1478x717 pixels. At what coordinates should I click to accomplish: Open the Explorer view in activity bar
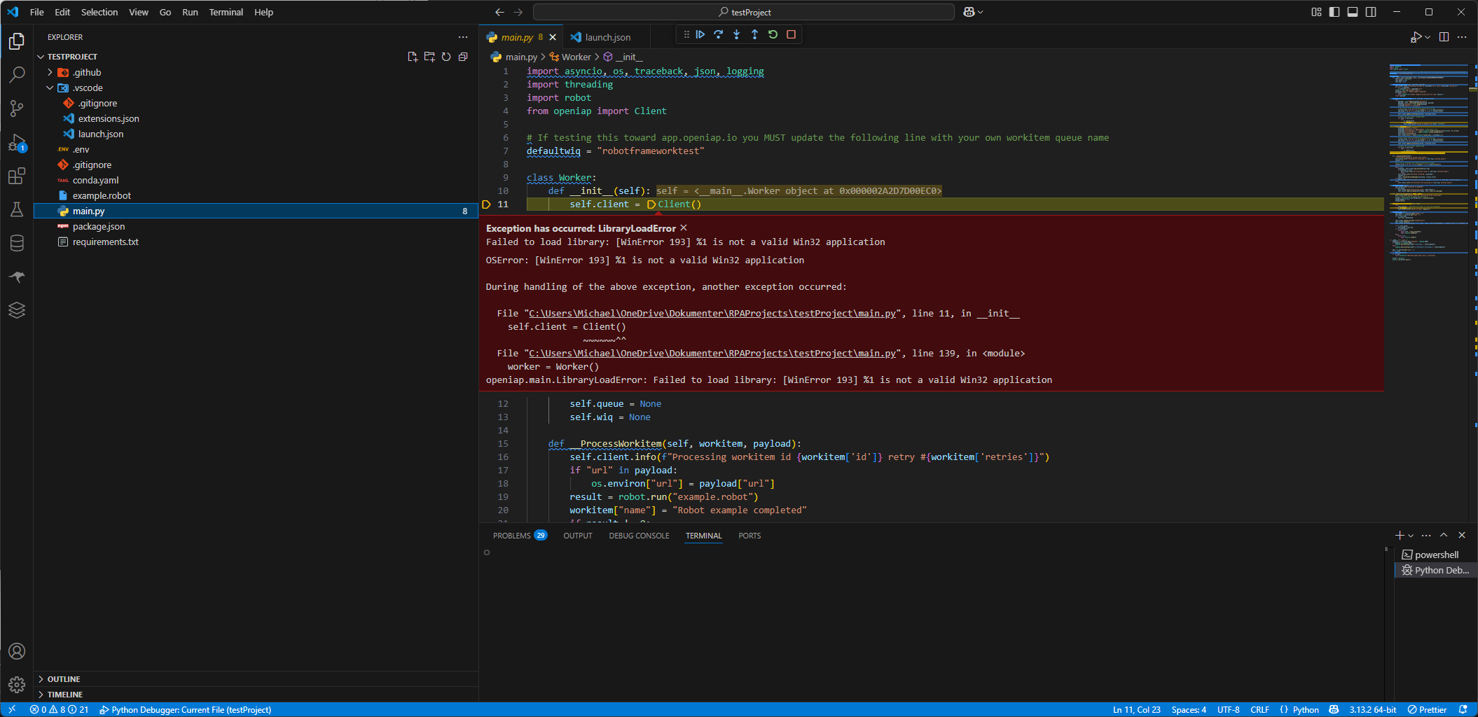pyautogui.click(x=17, y=41)
